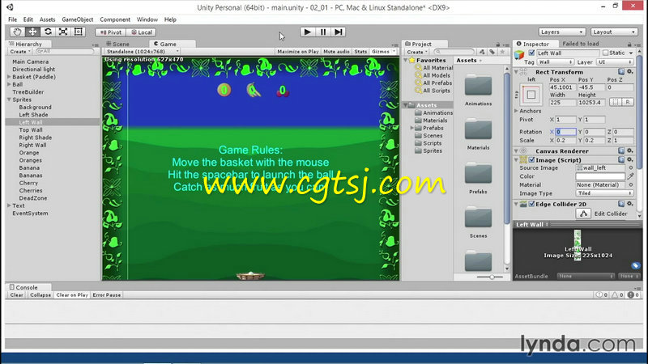This screenshot has height=364, width=648.
Task: Toggle Mute audio
Action: (x=336, y=52)
